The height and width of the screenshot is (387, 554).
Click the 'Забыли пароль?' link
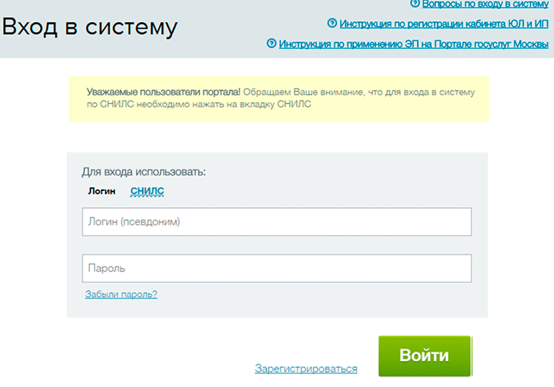121,294
